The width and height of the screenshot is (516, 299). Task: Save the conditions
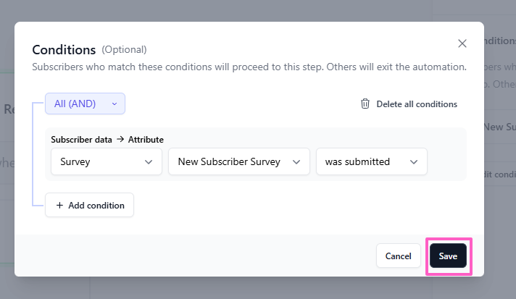click(x=448, y=256)
